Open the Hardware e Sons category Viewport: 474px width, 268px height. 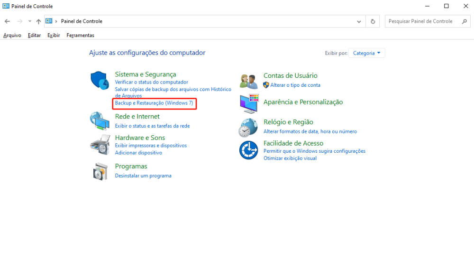click(140, 138)
